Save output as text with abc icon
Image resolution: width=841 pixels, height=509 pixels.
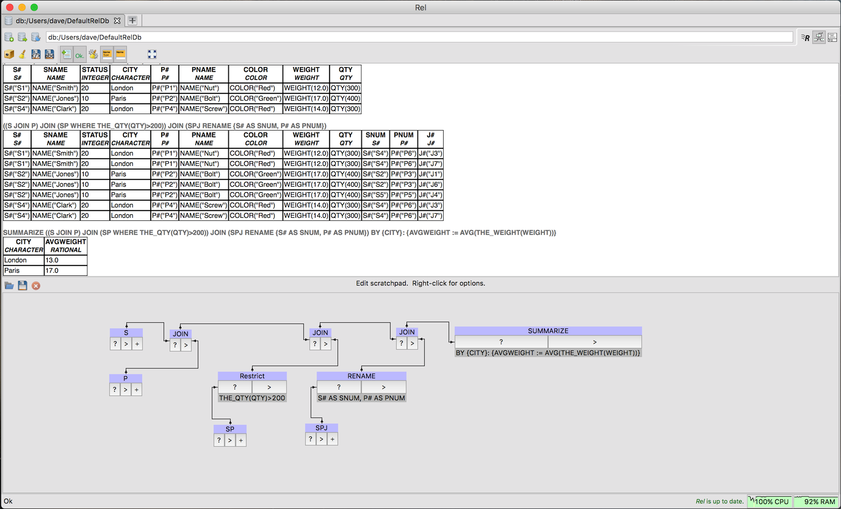[49, 54]
